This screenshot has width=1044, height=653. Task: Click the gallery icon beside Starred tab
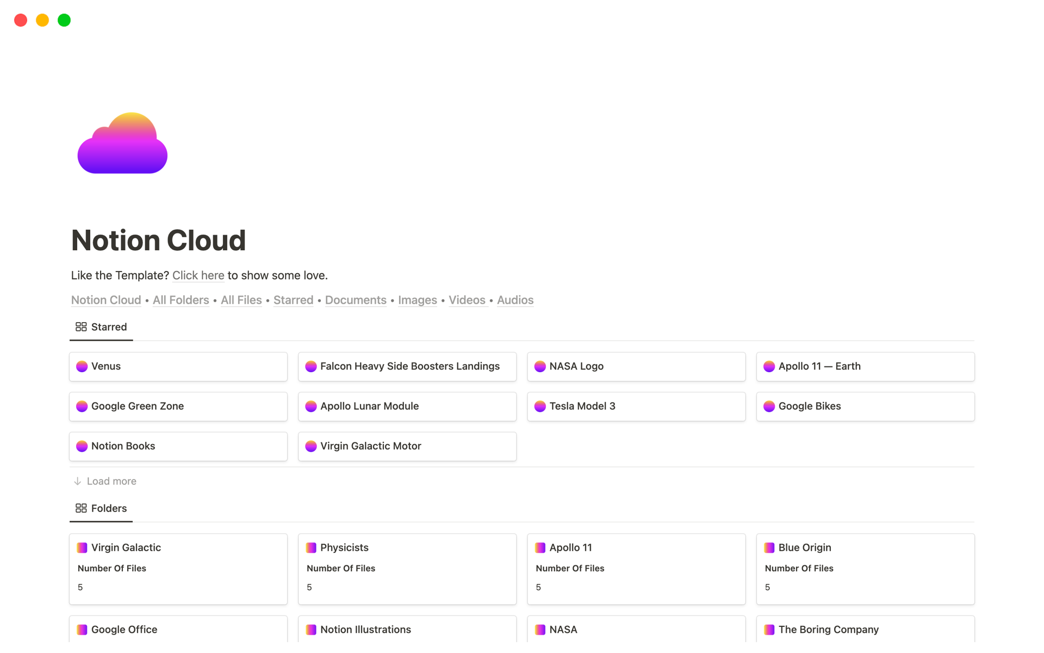point(81,326)
